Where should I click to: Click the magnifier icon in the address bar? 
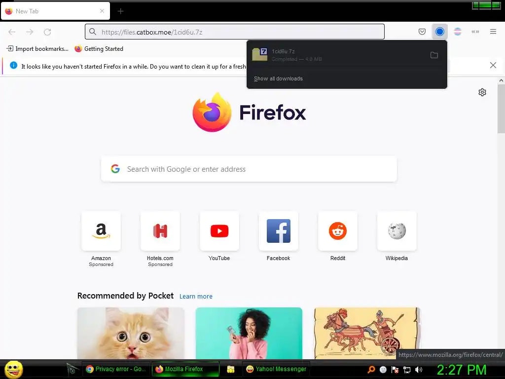[93, 32]
